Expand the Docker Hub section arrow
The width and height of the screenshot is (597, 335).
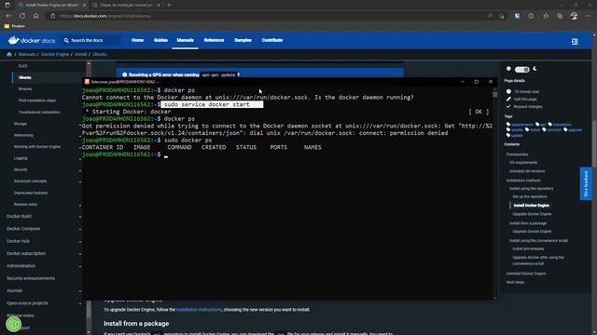[80, 242]
